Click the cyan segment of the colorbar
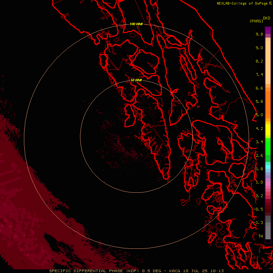This screenshot has height=273, width=273. pyautogui.click(x=268, y=167)
